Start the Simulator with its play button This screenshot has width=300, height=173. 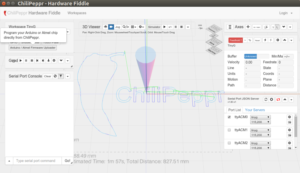click(164, 27)
